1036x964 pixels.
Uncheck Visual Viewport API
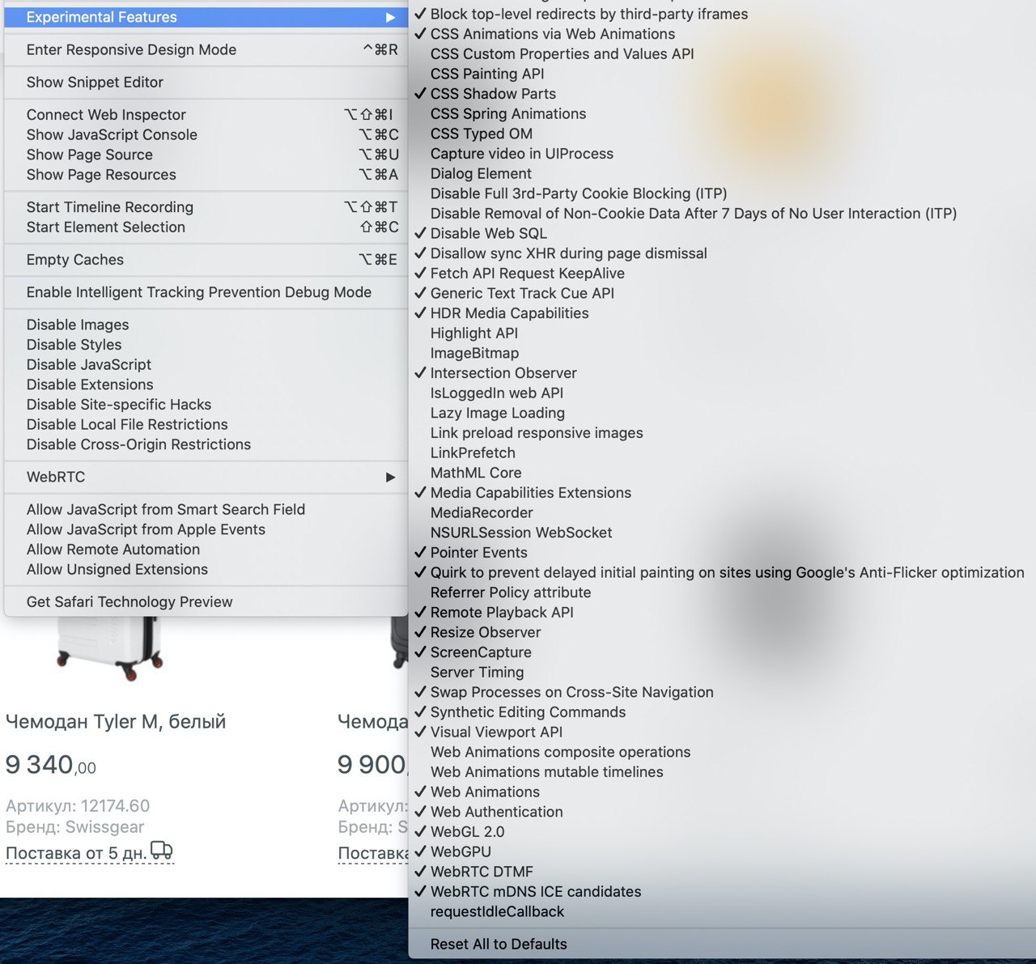tap(722, 732)
